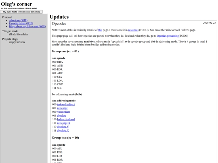Image resolution: width=218 pixels, height=163 pixels.
Task: Click the 'aaa opcode' header under Group one
Action: [59, 58]
